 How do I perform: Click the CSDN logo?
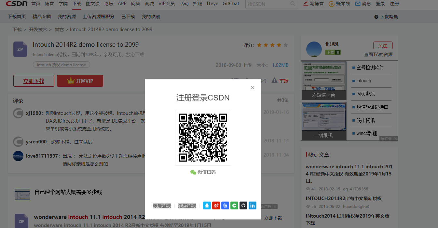point(17,4)
